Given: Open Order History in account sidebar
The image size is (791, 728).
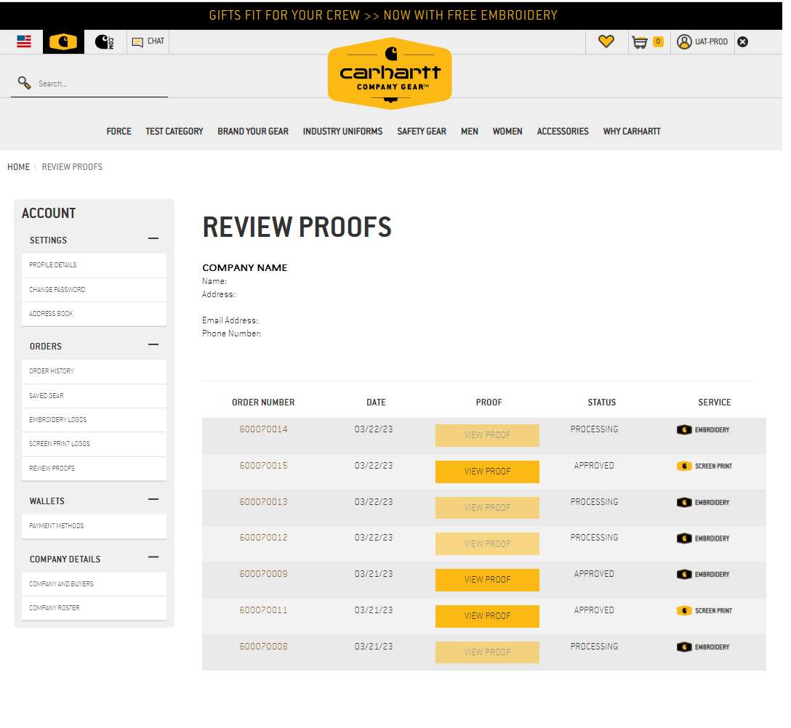Looking at the screenshot, I should click(95, 371).
